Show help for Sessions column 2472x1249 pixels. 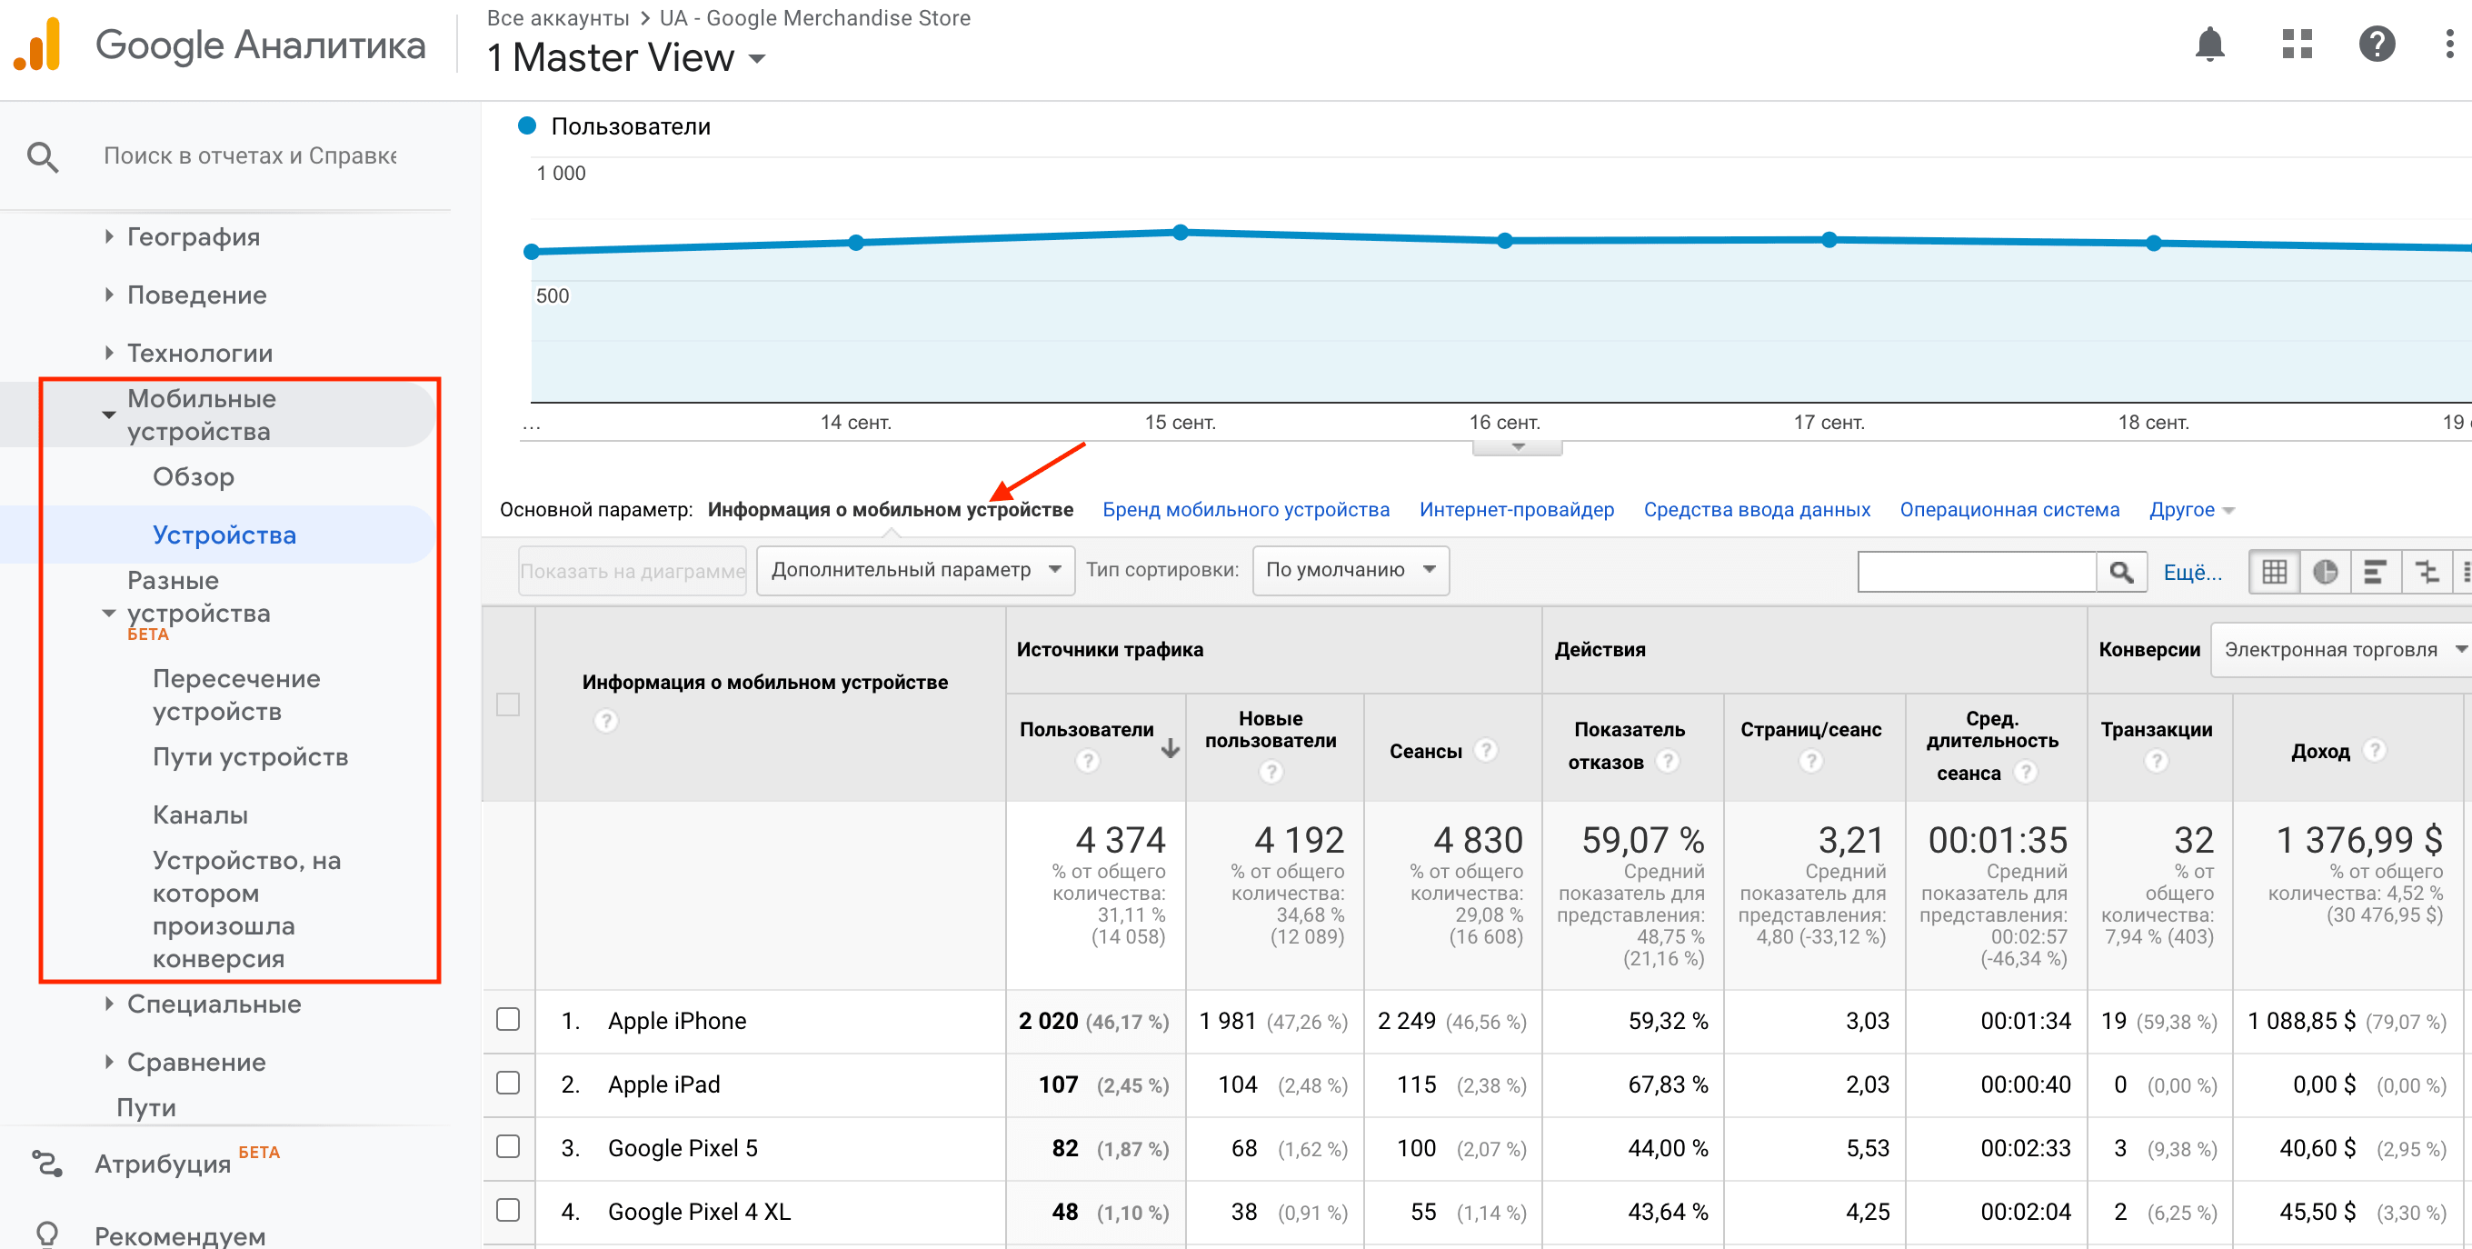(1486, 750)
